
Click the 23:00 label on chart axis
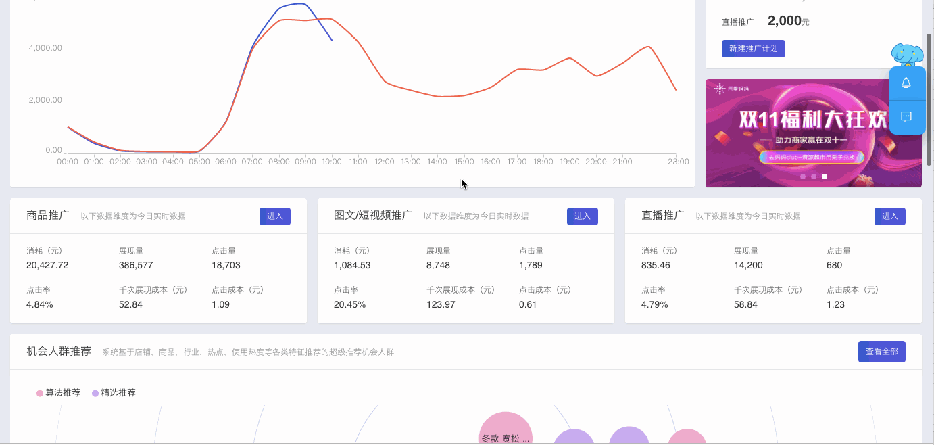[679, 162]
